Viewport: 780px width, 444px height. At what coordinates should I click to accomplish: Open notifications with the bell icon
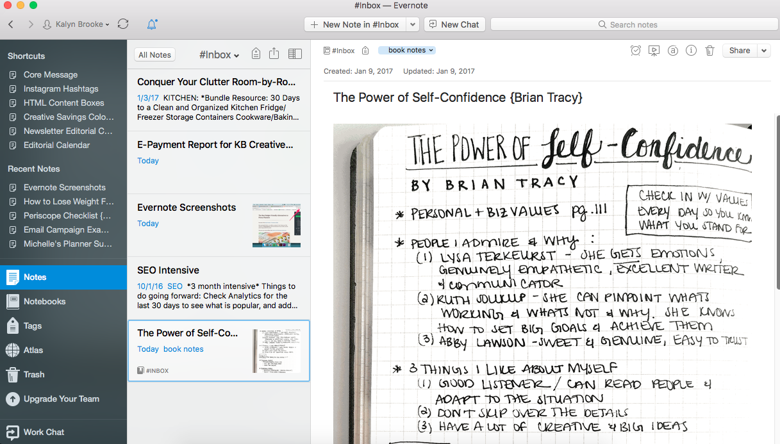pos(151,24)
